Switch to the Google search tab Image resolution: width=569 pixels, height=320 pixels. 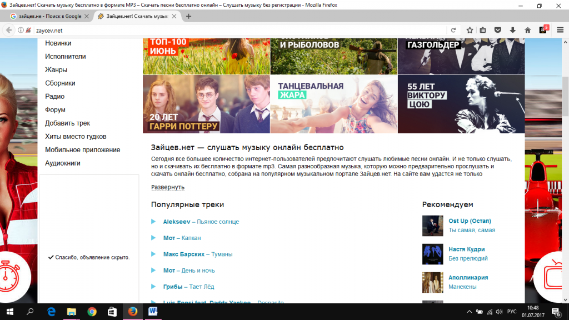point(47,16)
